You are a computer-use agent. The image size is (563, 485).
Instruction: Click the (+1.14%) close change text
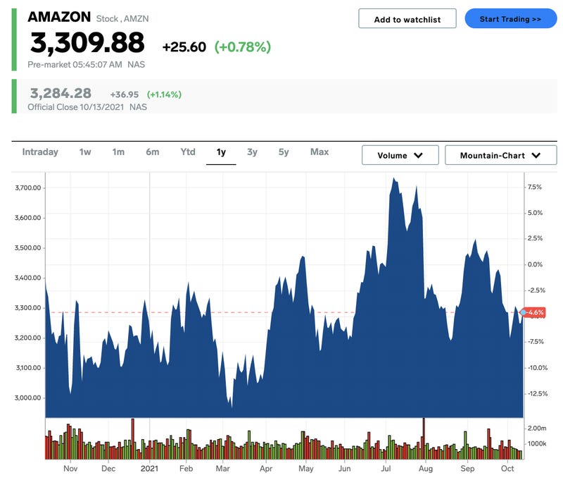pos(164,94)
